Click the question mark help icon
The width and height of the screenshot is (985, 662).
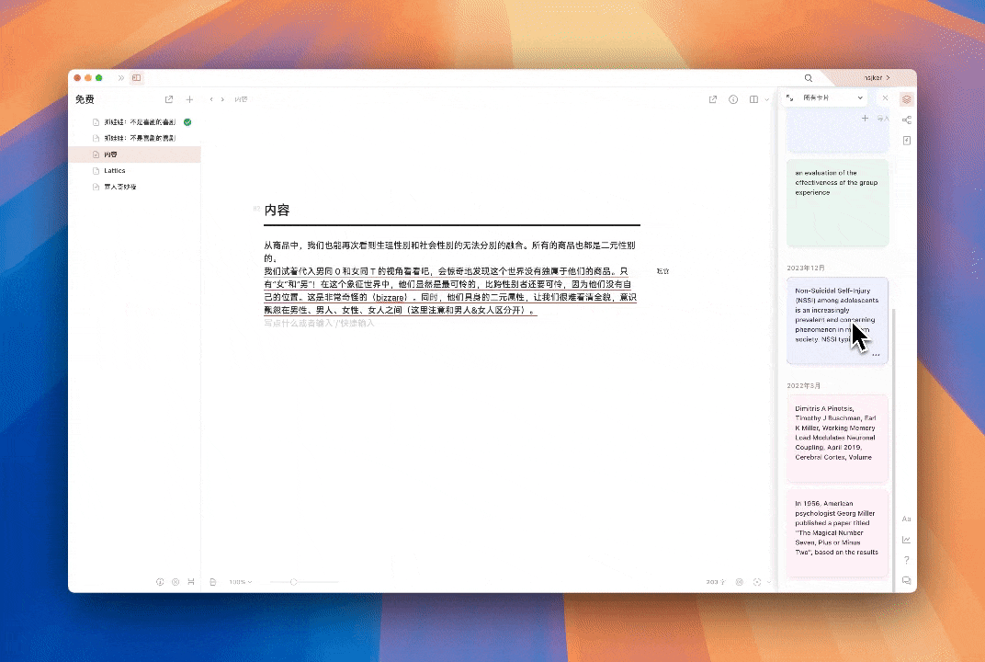[907, 560]
